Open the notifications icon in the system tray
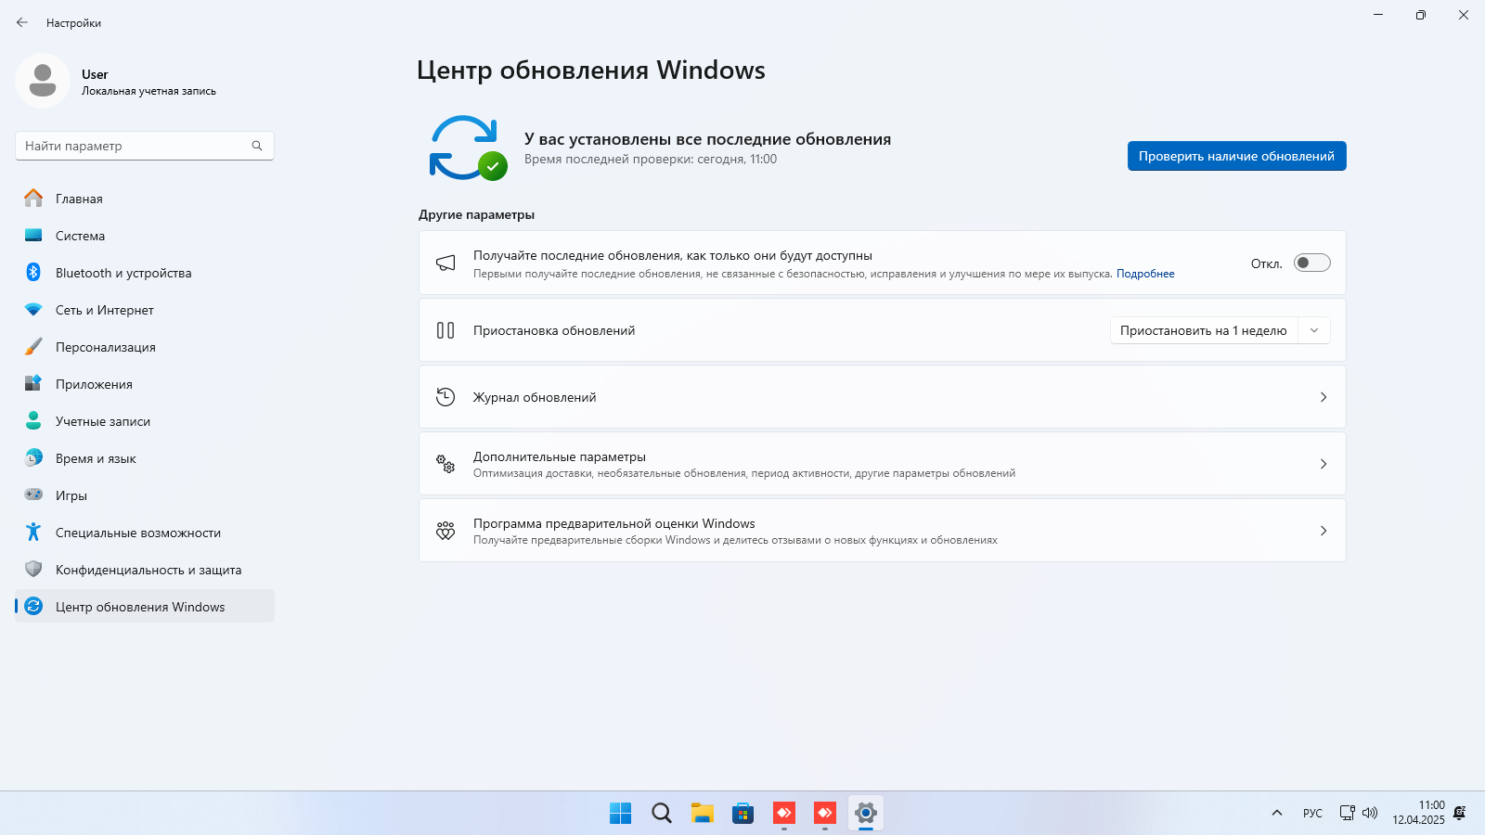 (x=1460, y=814)
